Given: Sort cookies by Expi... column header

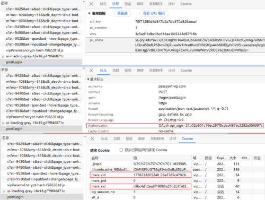Looking at the screenshot, I should coord(222,158).
